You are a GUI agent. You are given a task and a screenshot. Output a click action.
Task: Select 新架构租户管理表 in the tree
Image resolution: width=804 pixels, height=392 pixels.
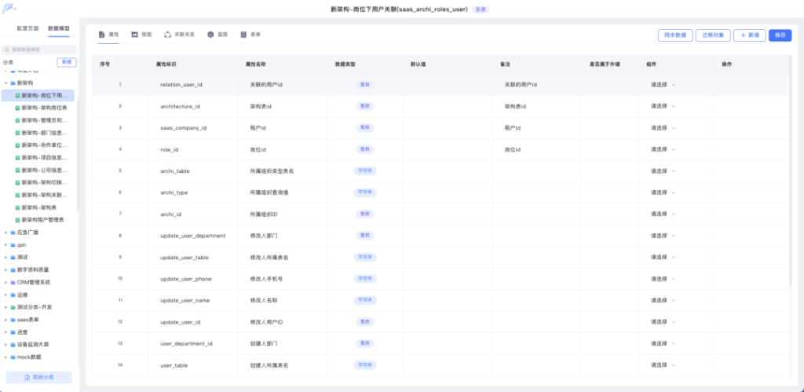42,220
